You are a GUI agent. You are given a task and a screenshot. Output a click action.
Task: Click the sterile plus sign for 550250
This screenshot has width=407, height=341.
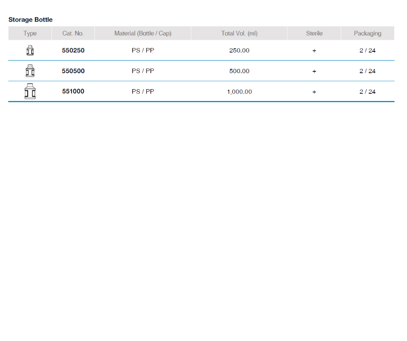(x=314, y=51)
